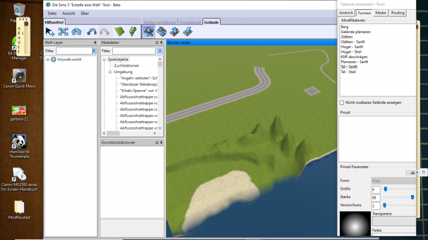
Task: Click the Welt-Layer filter text field
Action: (74, 50)
